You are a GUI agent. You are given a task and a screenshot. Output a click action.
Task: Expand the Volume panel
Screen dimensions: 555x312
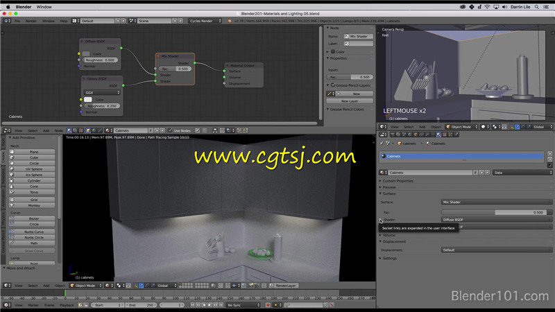[388, 235]
